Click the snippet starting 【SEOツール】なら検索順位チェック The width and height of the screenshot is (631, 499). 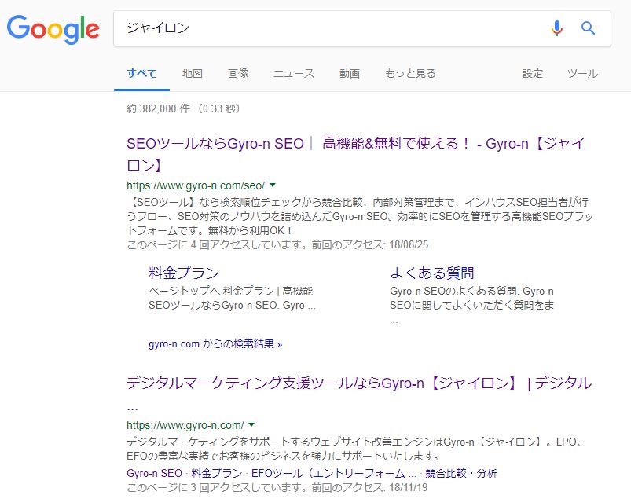pos(360,217)
